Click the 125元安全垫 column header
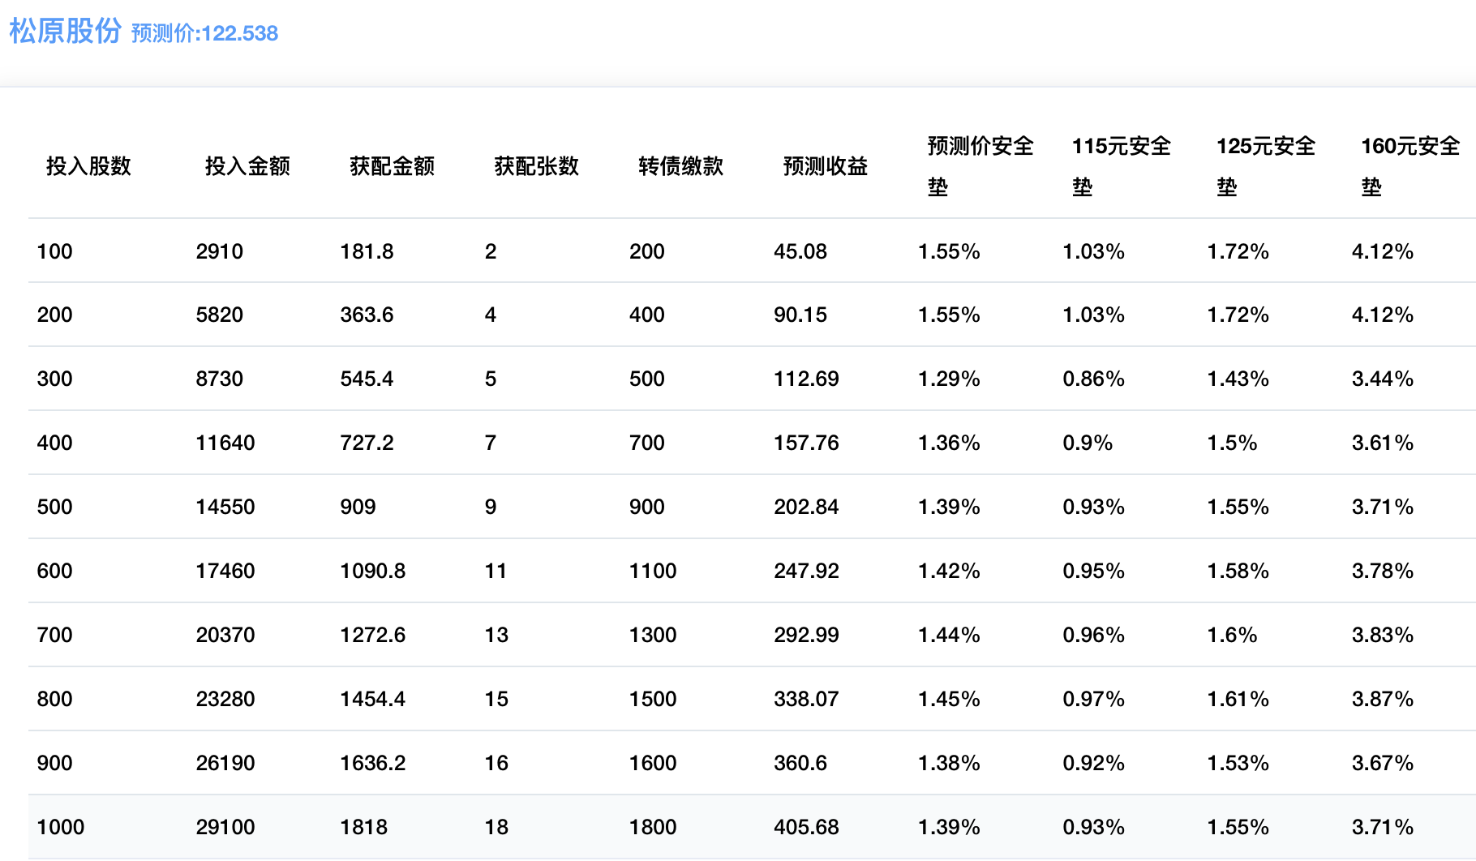The image size is (1476, 861). [1265, 166]
